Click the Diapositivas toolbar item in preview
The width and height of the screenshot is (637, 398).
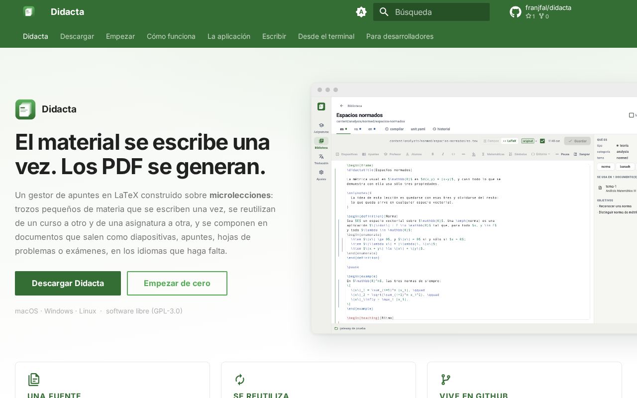(x=347, y=154)
